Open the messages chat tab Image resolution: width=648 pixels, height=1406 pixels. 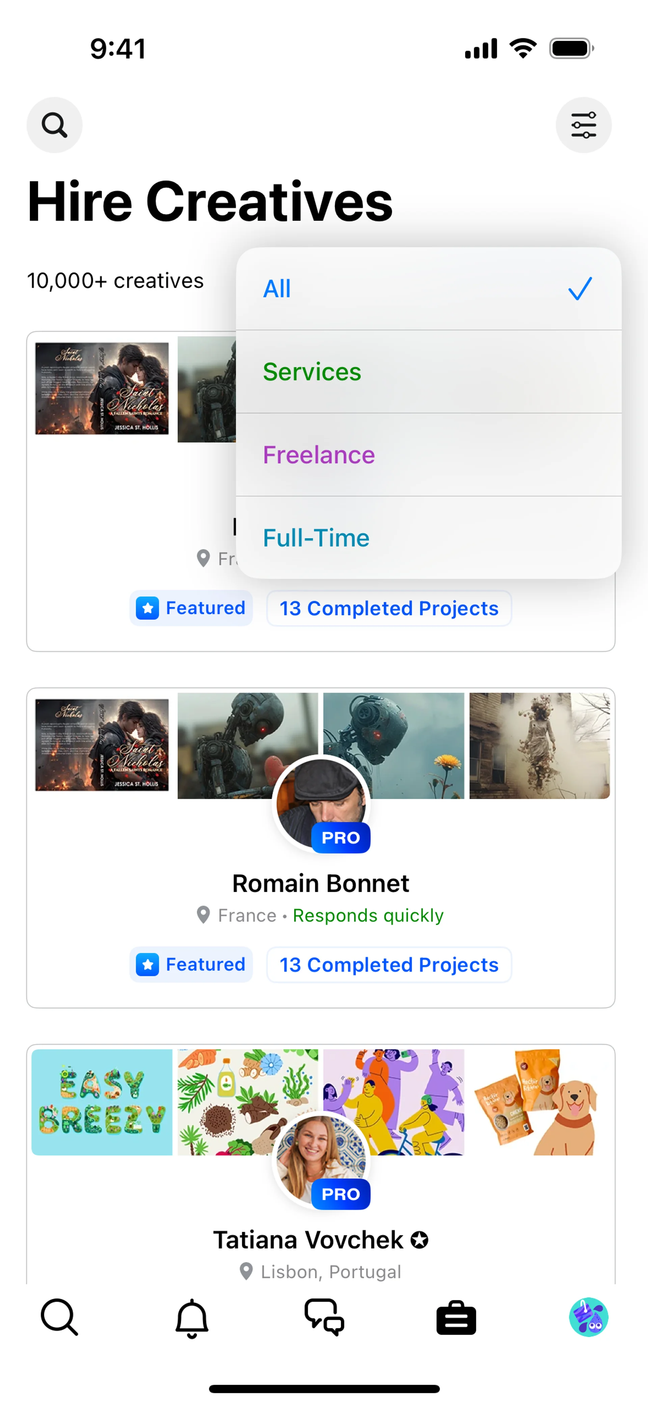324,1317
